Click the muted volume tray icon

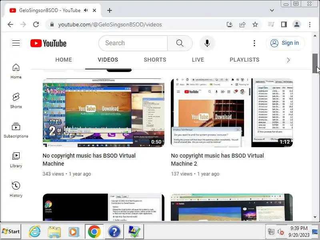click(x=281, y=232)
